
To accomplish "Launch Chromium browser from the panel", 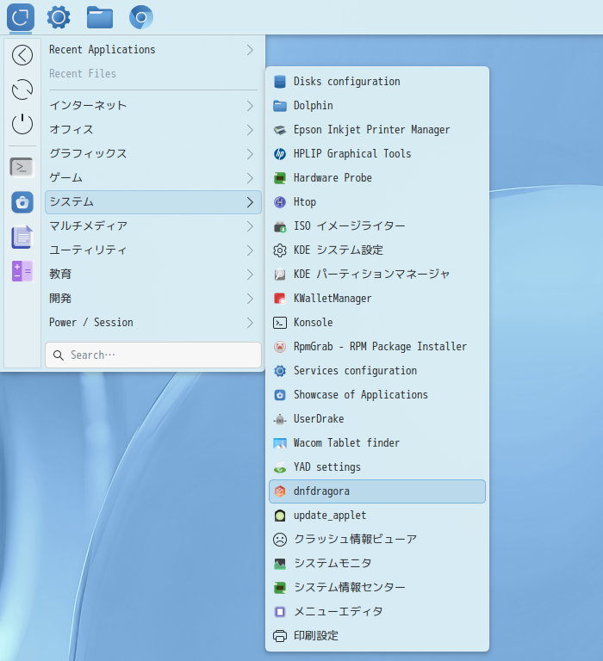I will [x=141, y=17].
